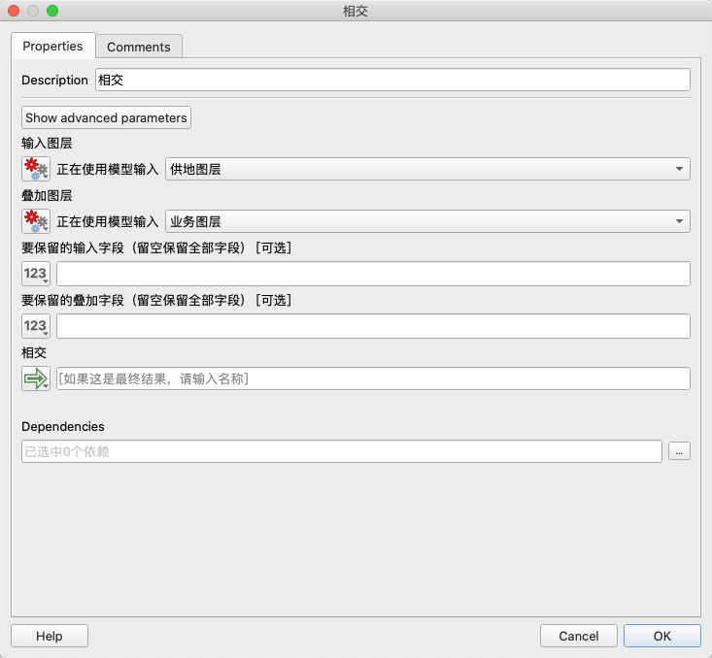Expand the 业务图层 overlay layer dropdown
This screenshot has height=658, width=712.
(x=427, y=221)
